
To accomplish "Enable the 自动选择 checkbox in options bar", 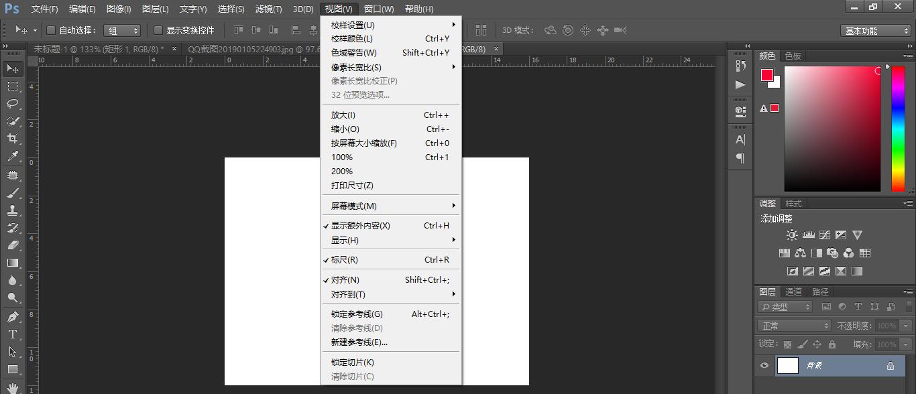I will (x=50, y=29).
